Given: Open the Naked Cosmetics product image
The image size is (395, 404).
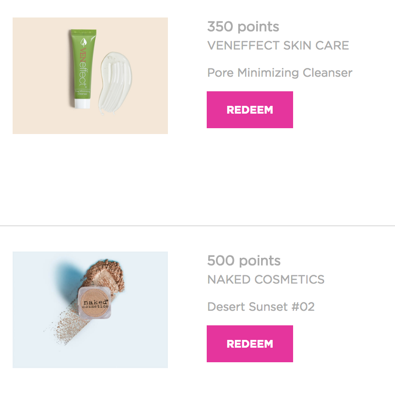Looking at the screenshot, I should coord(90,310).
